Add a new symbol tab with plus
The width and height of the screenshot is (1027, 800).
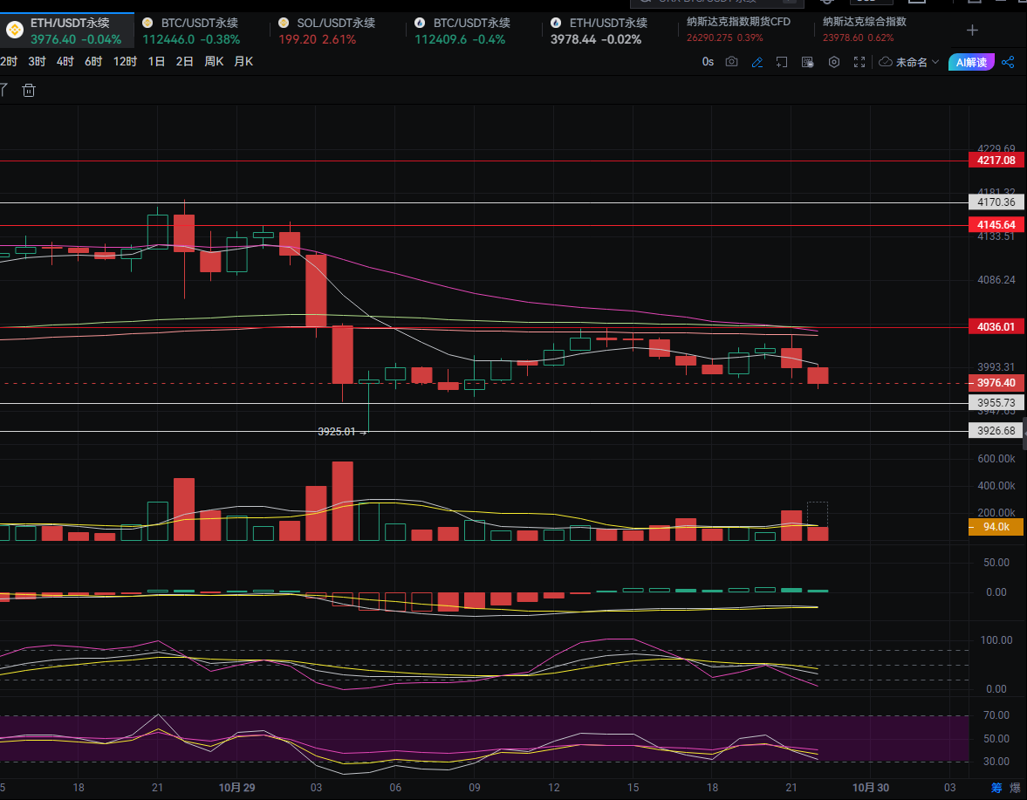tap(972, 31)
